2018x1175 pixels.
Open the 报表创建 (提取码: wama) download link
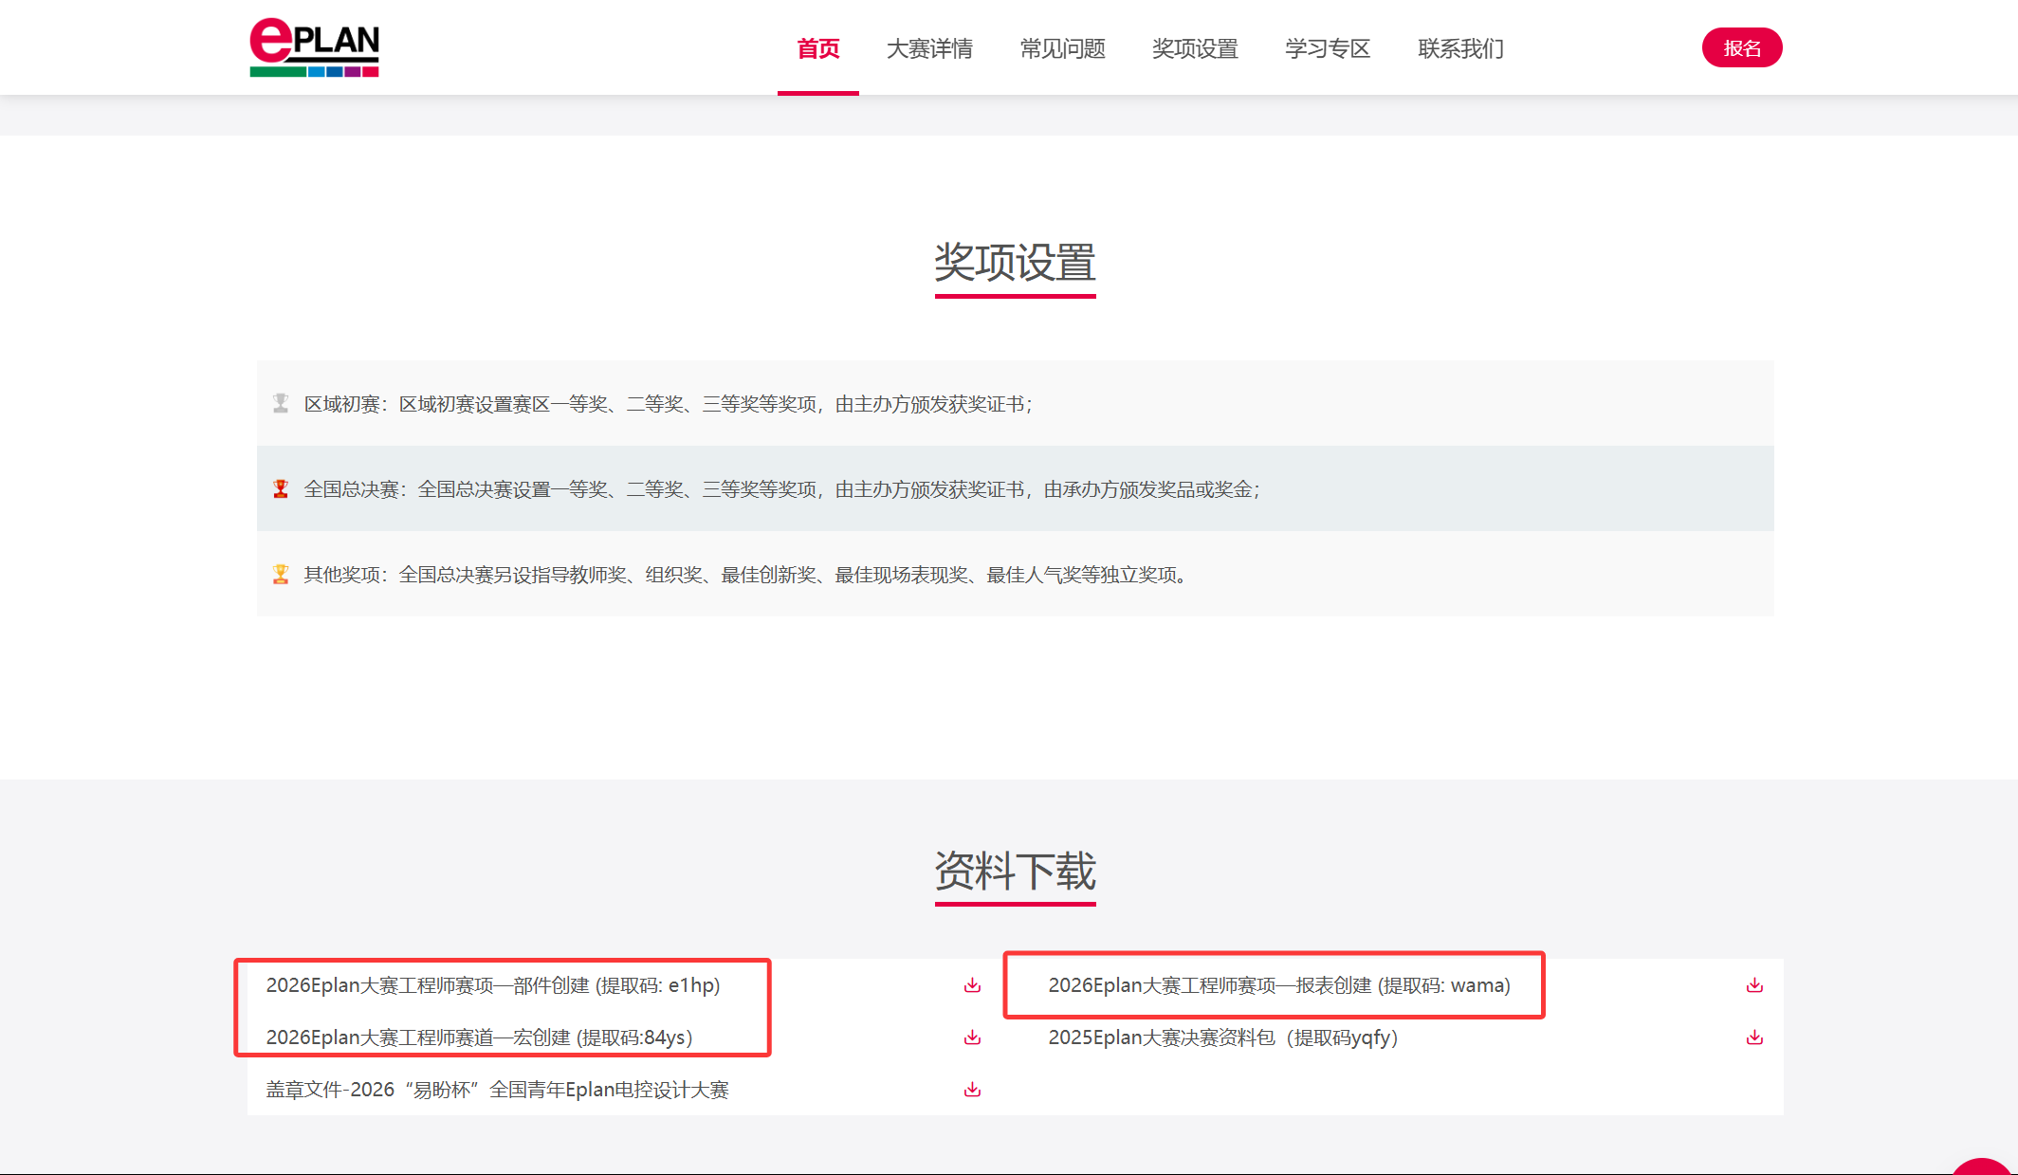pos(1279,985)
